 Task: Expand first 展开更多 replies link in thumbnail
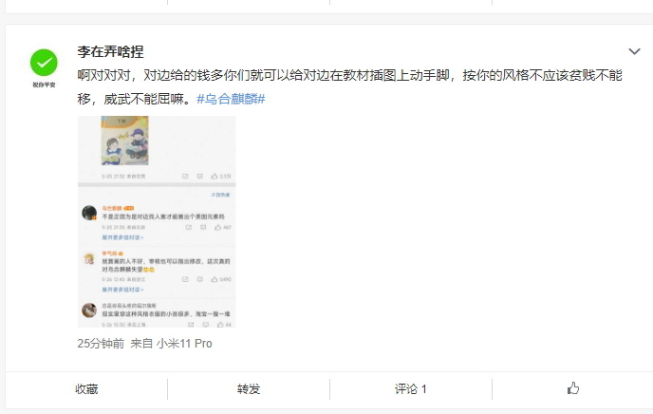point(122,237)
